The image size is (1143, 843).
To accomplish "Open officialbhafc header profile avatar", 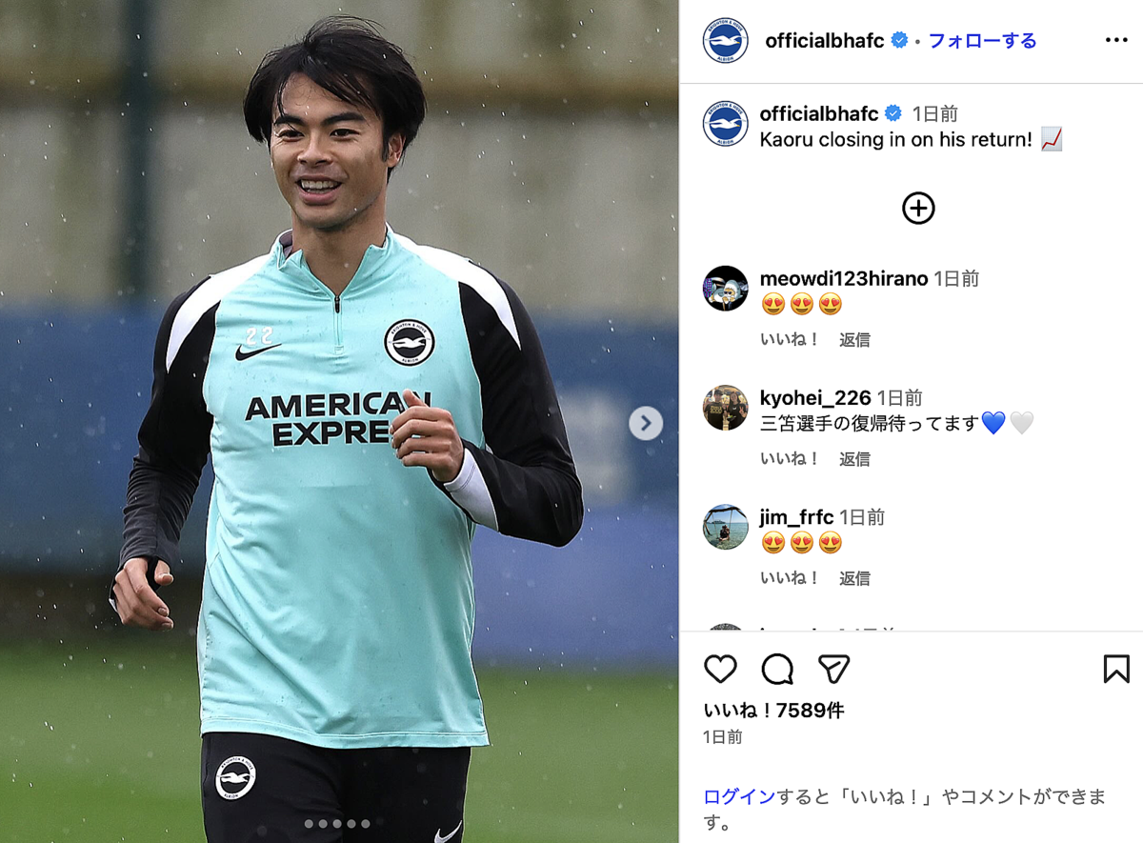I will (725, 41).
